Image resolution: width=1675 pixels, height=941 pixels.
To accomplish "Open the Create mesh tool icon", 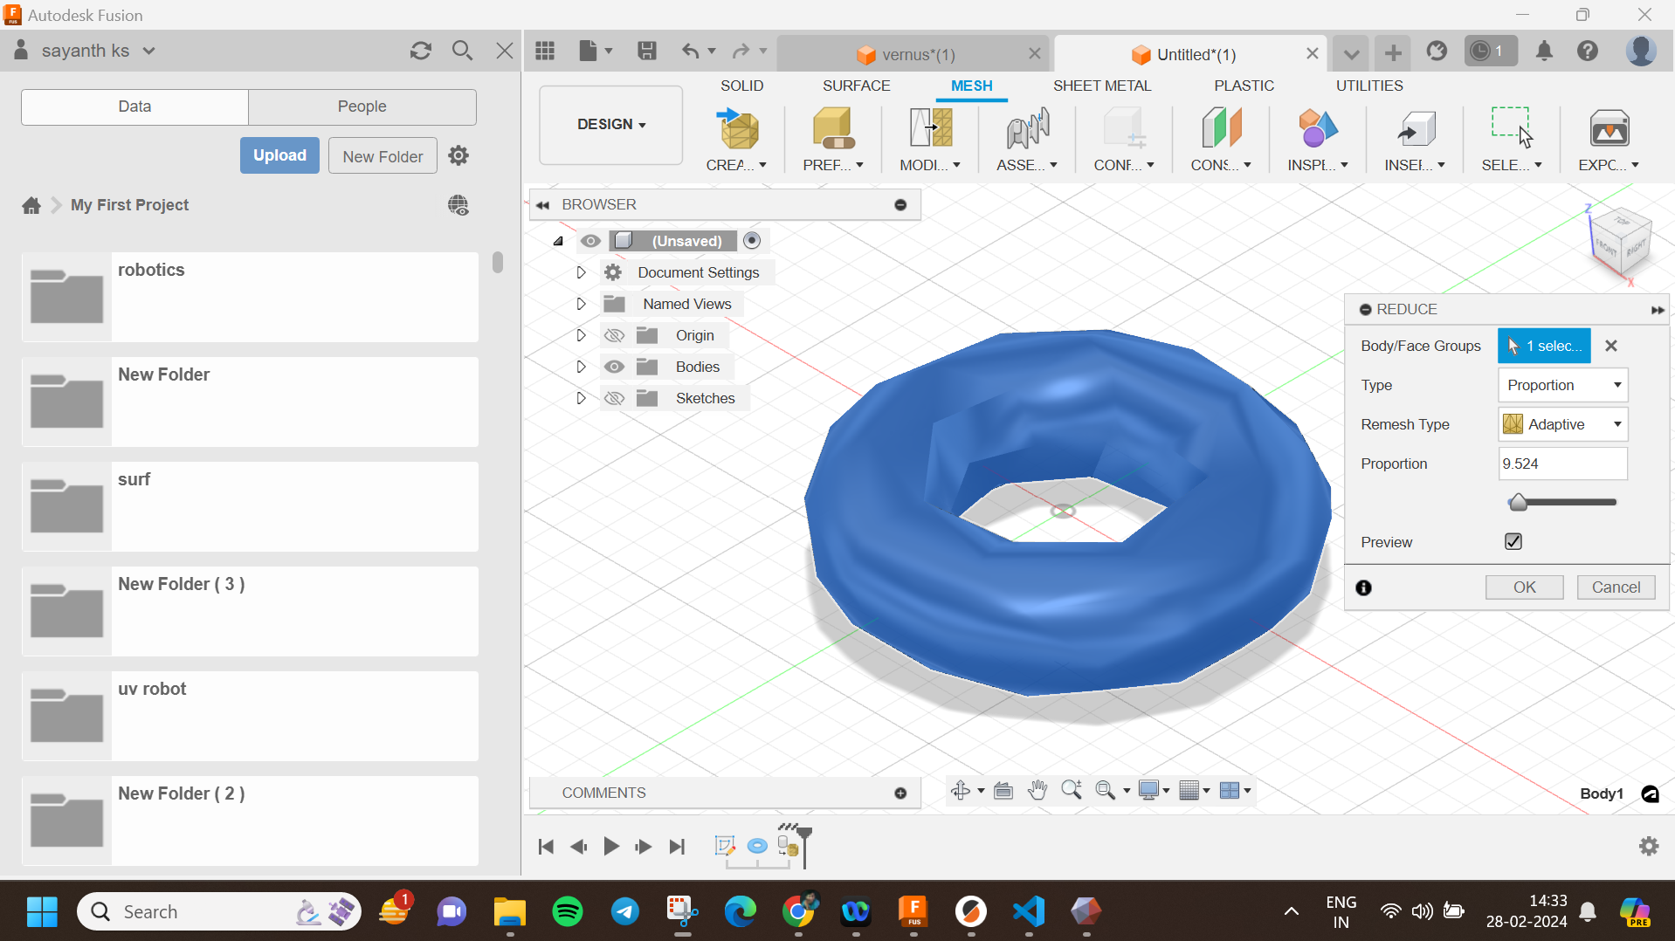I will pos(738,129).
